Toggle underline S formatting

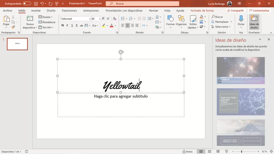[72, 25]
